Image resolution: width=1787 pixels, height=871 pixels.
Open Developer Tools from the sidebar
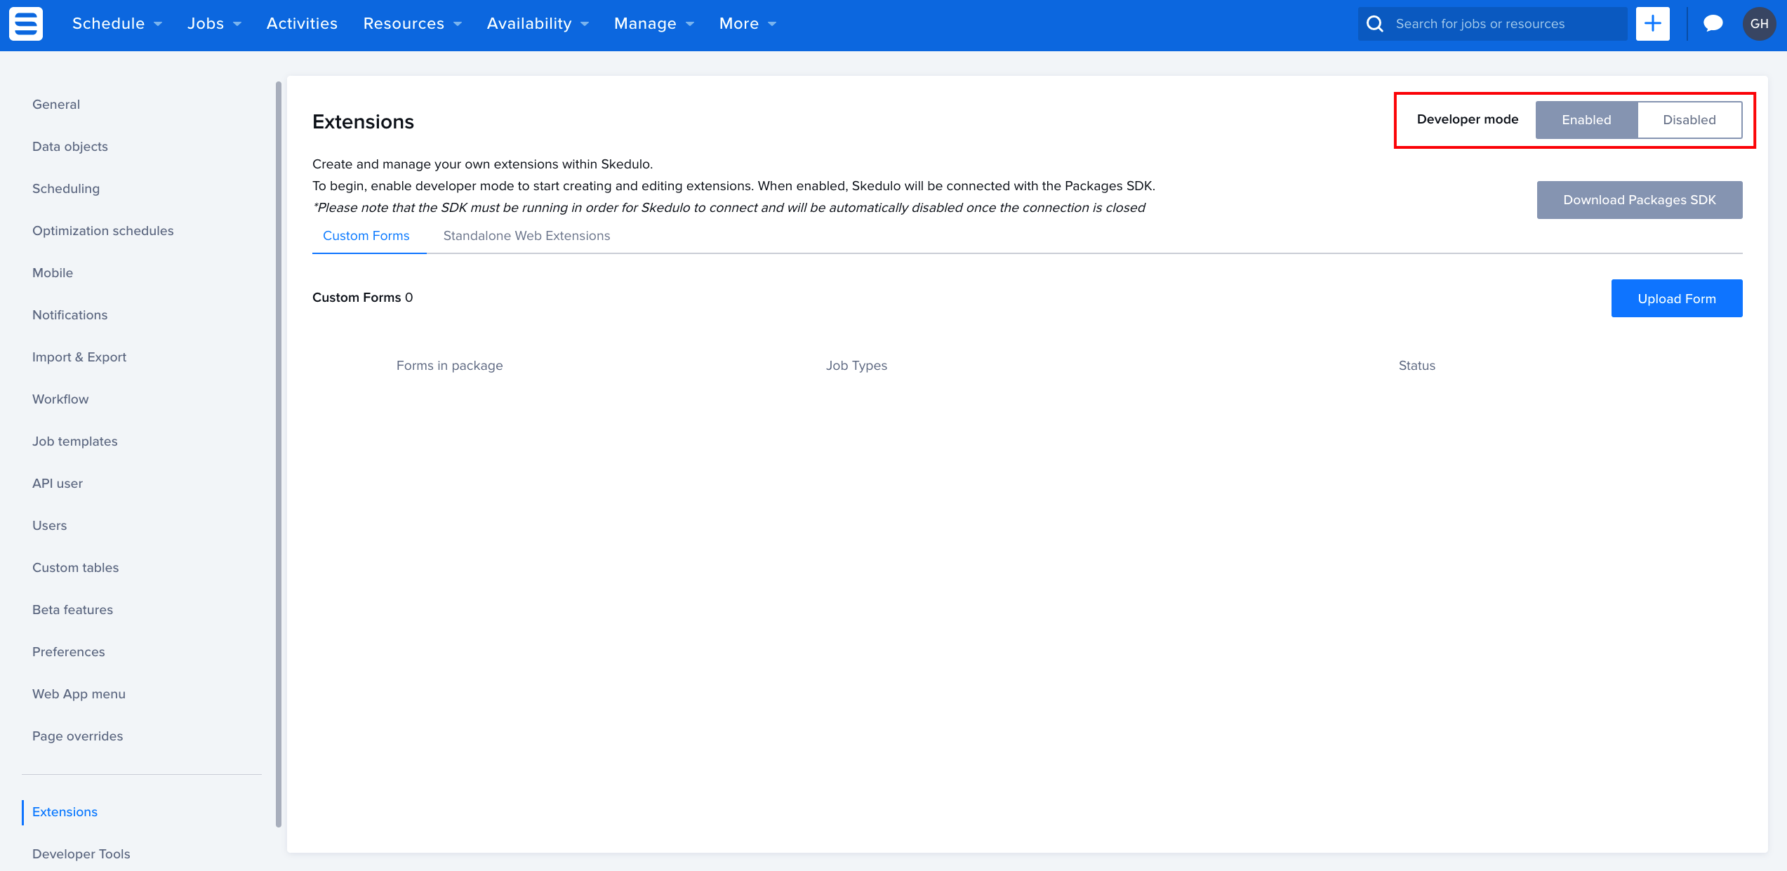[81, 853]
